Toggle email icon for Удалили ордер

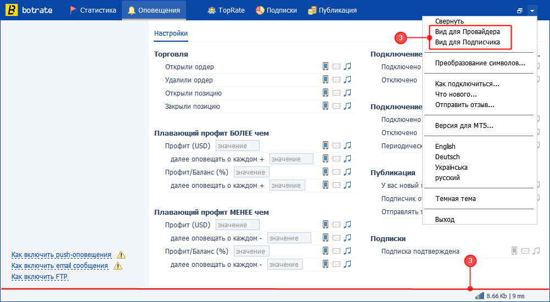[336, 80]
